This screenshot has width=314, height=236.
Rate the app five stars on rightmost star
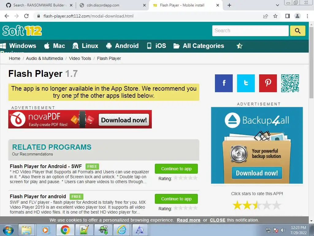coord(277,205)
